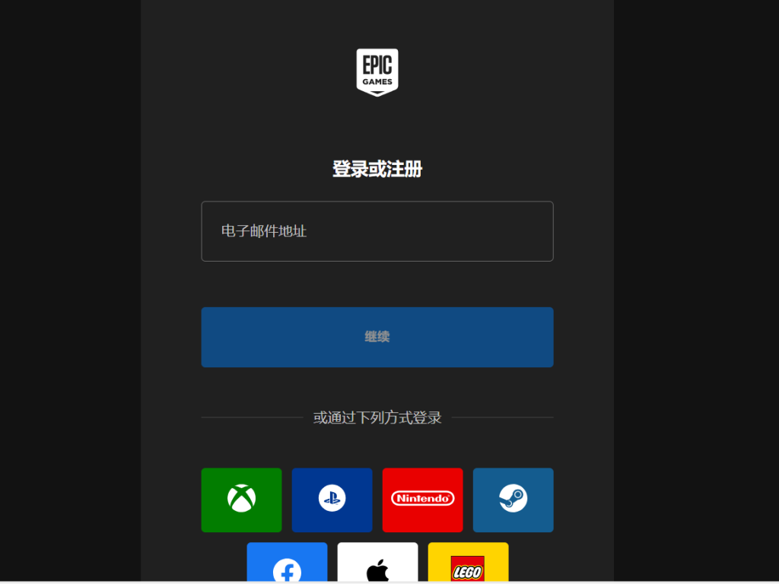The height and width of the screenshot is (584, 779).
Task: Sign in with Apple
Action: coord(377,563)
